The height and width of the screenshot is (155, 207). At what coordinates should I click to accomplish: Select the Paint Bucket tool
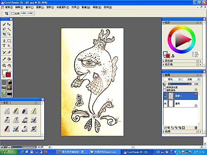(9, 59)
